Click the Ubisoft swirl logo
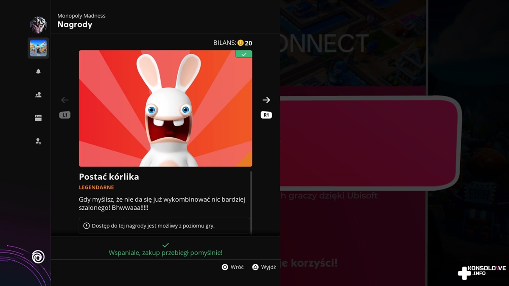Viewport: 509px width, 286px height. coord(38,256)
